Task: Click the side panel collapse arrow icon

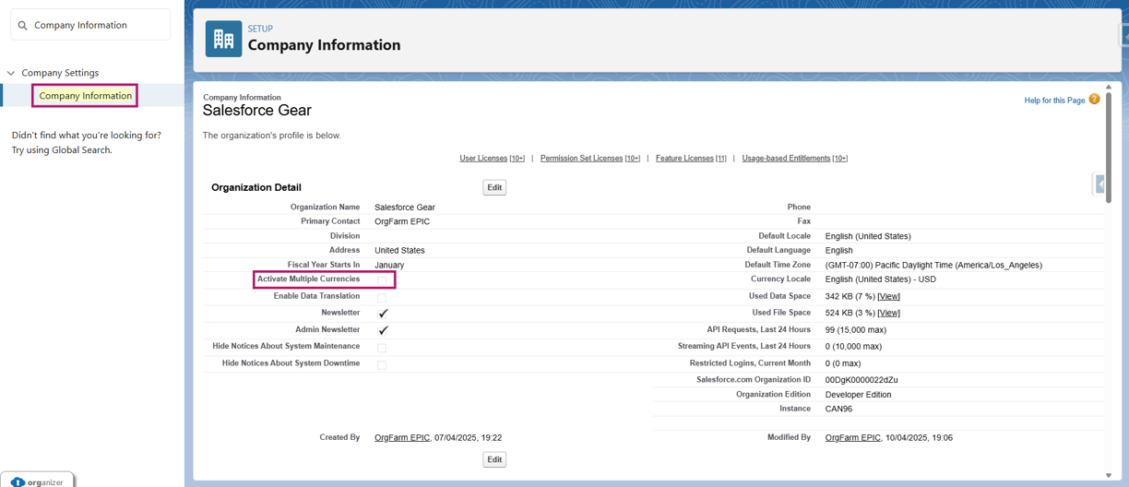Action: (x=1099, y=184)
